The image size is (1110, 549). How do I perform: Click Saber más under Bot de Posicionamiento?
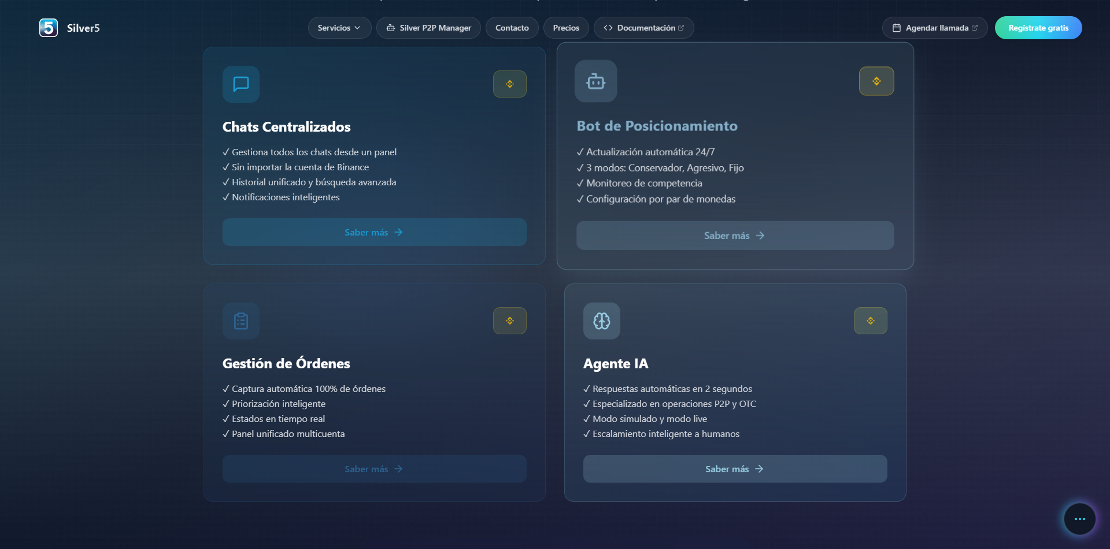[x=735, y=236]
